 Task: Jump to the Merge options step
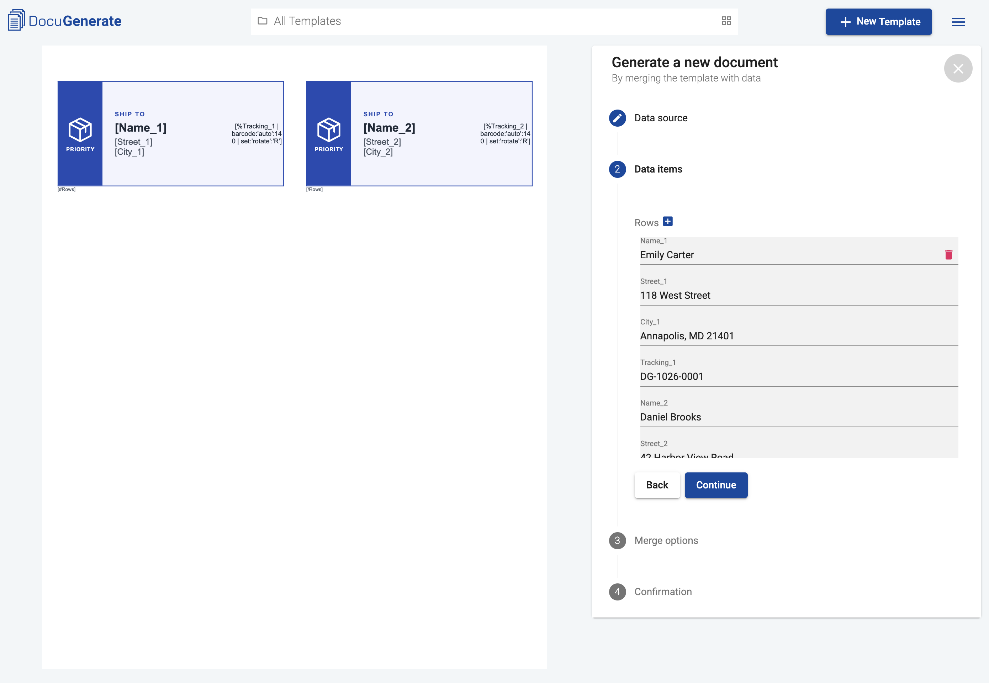tap(666, 540)
